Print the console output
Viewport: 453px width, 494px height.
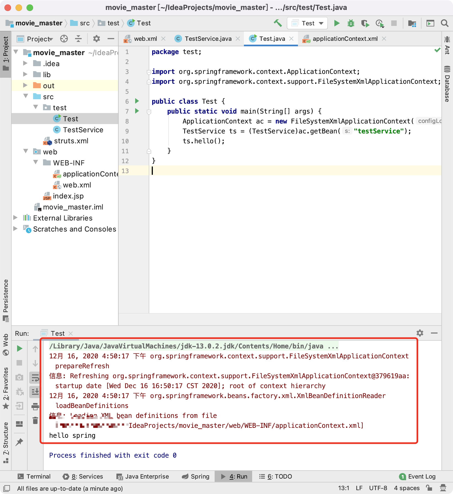tap(35, 406)
